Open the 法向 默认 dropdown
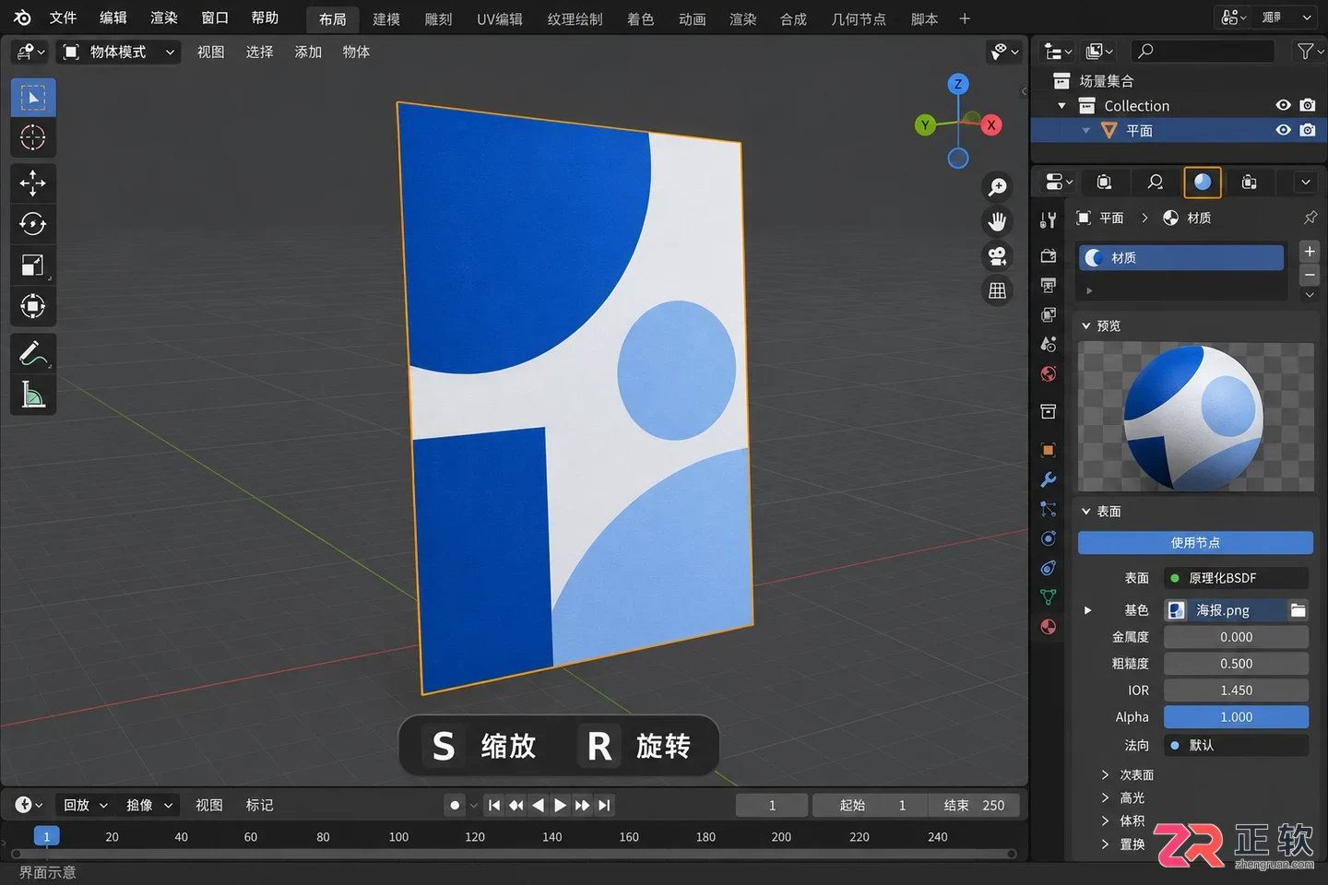Screen dimensions: 1328x885 (x=1237, y=745)
